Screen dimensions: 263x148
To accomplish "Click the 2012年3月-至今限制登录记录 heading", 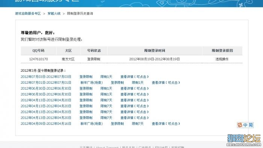I will [43, 71].
